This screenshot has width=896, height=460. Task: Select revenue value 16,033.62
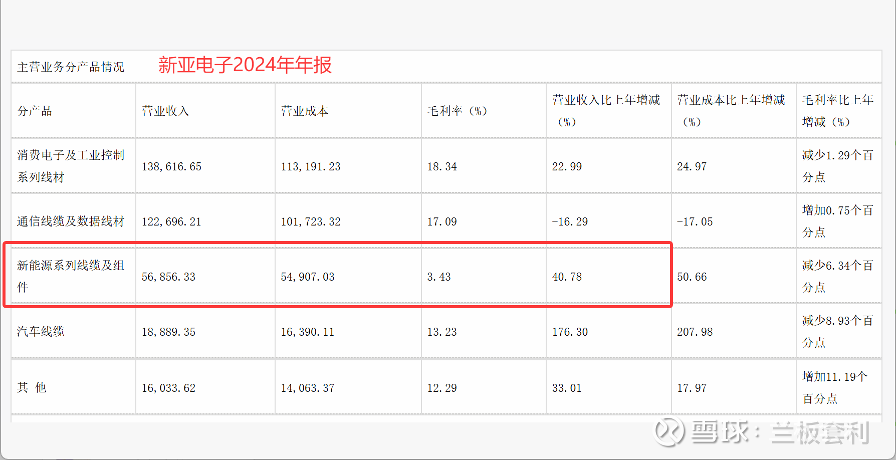tap(168, 388)
